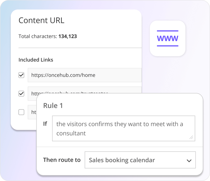Grab the text area resize handle
Image resolution: width=210 pixels, height=181 pixels.
[x=191, y=137]
